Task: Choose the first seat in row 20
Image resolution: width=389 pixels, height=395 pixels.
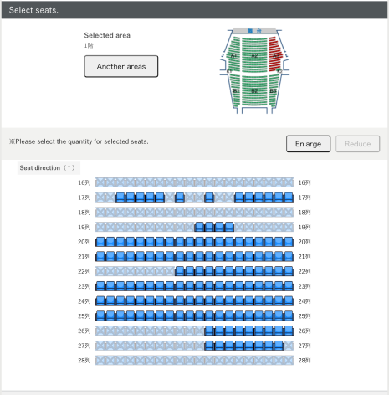Action: pos(100,242)
